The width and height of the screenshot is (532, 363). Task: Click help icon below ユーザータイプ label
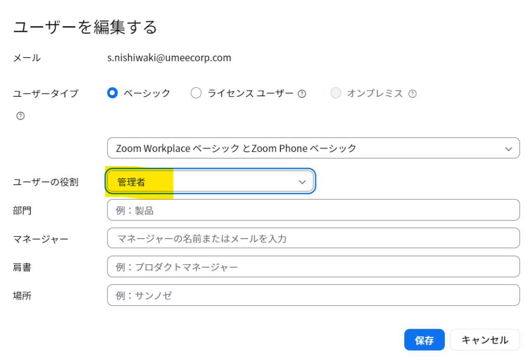(x=20, y=115)
